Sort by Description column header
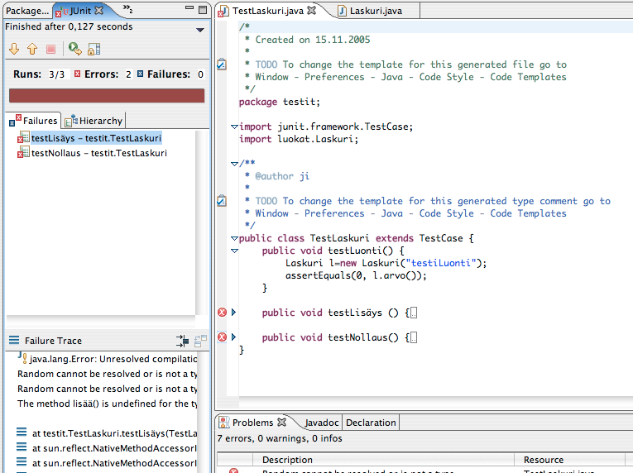Viewport: 633px width, 473px height. pyautogui.click(x=383, y=460)
